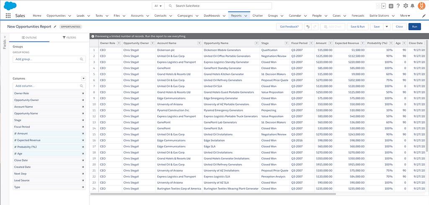Click the Save & Run button
The image size is (429, 205).
tap(357, 26)
